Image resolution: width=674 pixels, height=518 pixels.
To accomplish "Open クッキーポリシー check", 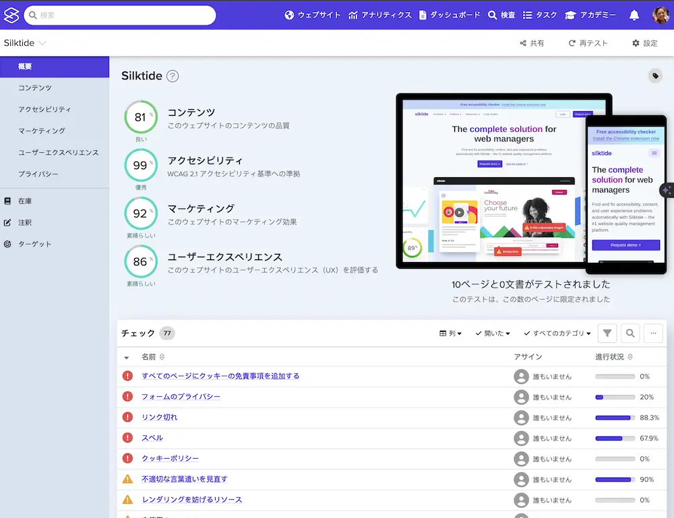I will click(171, 459).
